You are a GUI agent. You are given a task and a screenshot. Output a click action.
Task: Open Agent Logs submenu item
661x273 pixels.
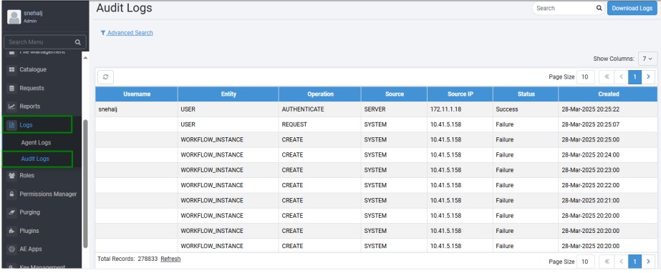[36, 143]
